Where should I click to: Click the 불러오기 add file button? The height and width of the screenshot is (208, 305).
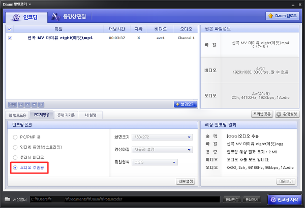click(x=186, y=105)
